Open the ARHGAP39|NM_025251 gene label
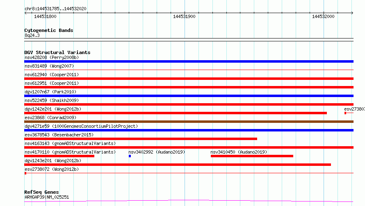The image size is (365, 206). coord(47,197)
